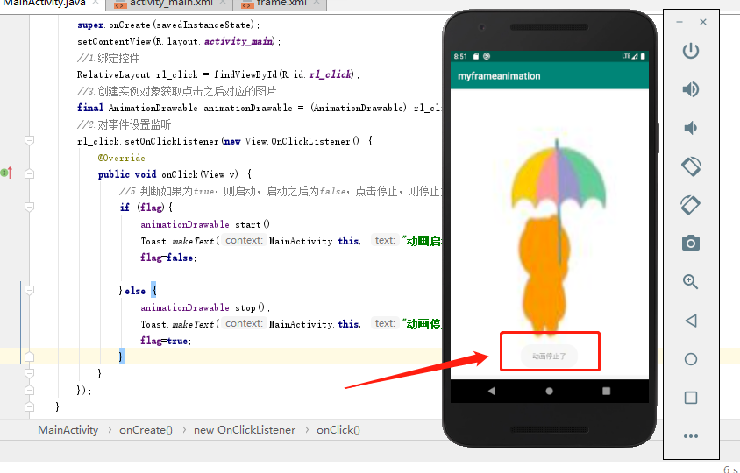Click the myframeanimation app title bar

point(550,76)
